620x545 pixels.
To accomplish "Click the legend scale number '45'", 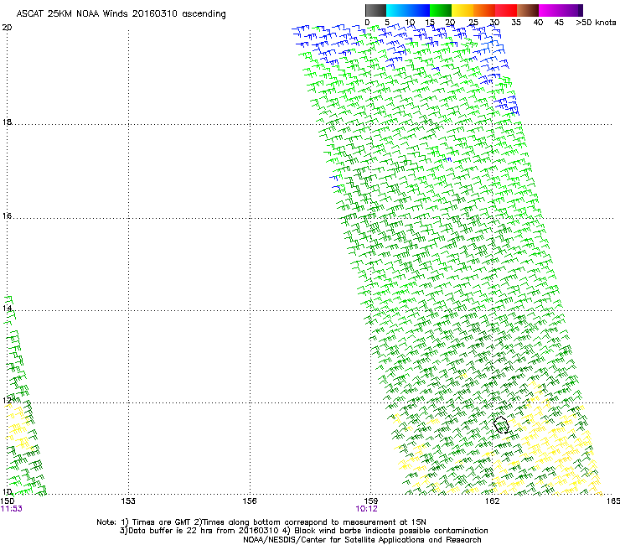I will pyautogui.click(x=559, y=23).
